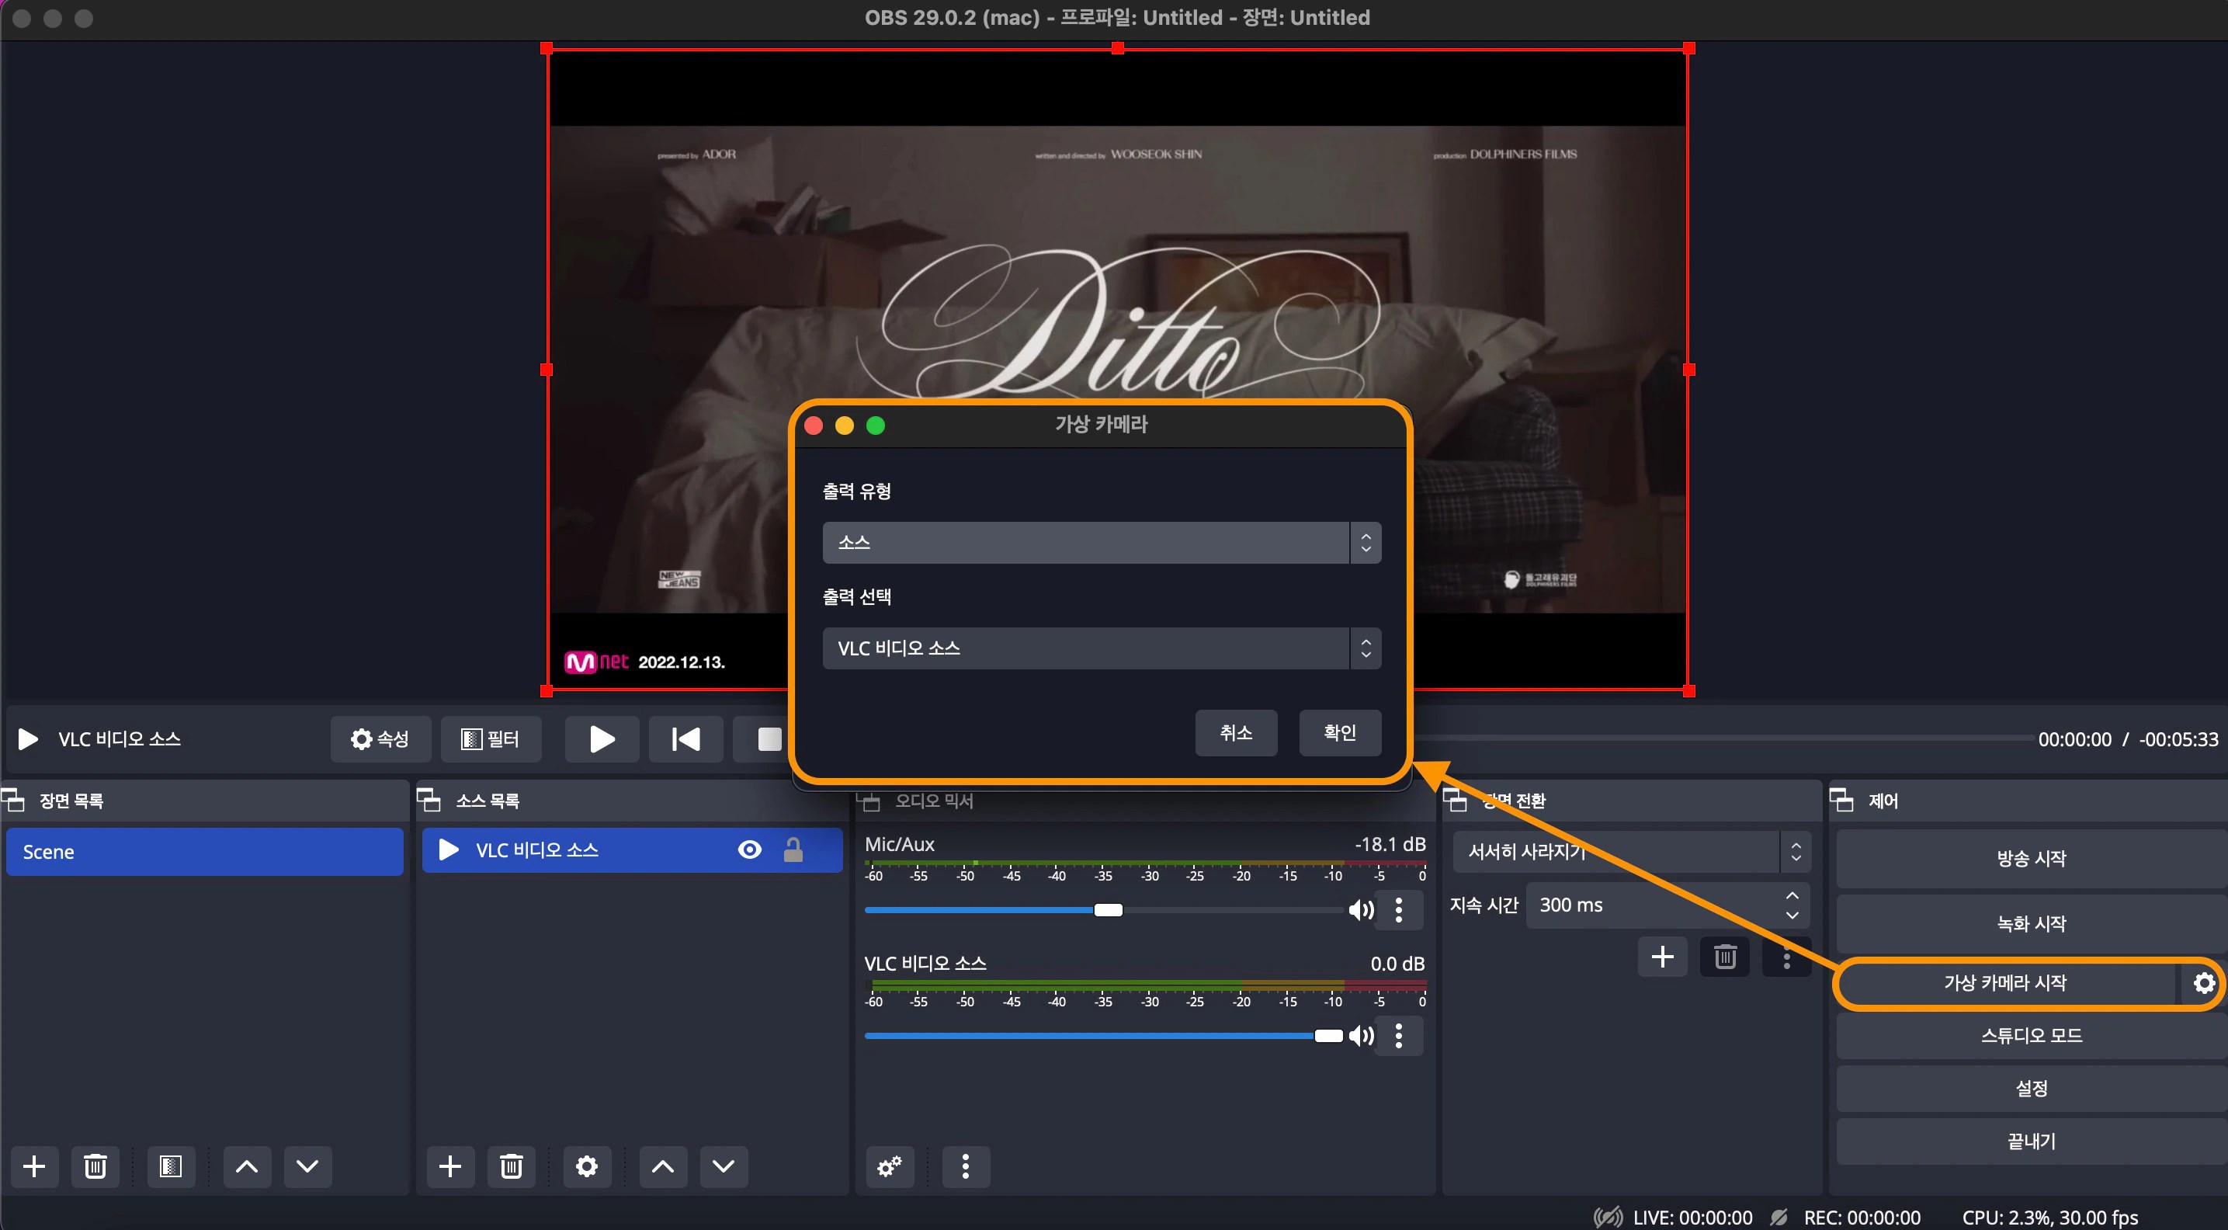The image size is (2228, 1230).
Task: Open audio mixer panel's three-dot menu
Action: tap(966, 1166)
